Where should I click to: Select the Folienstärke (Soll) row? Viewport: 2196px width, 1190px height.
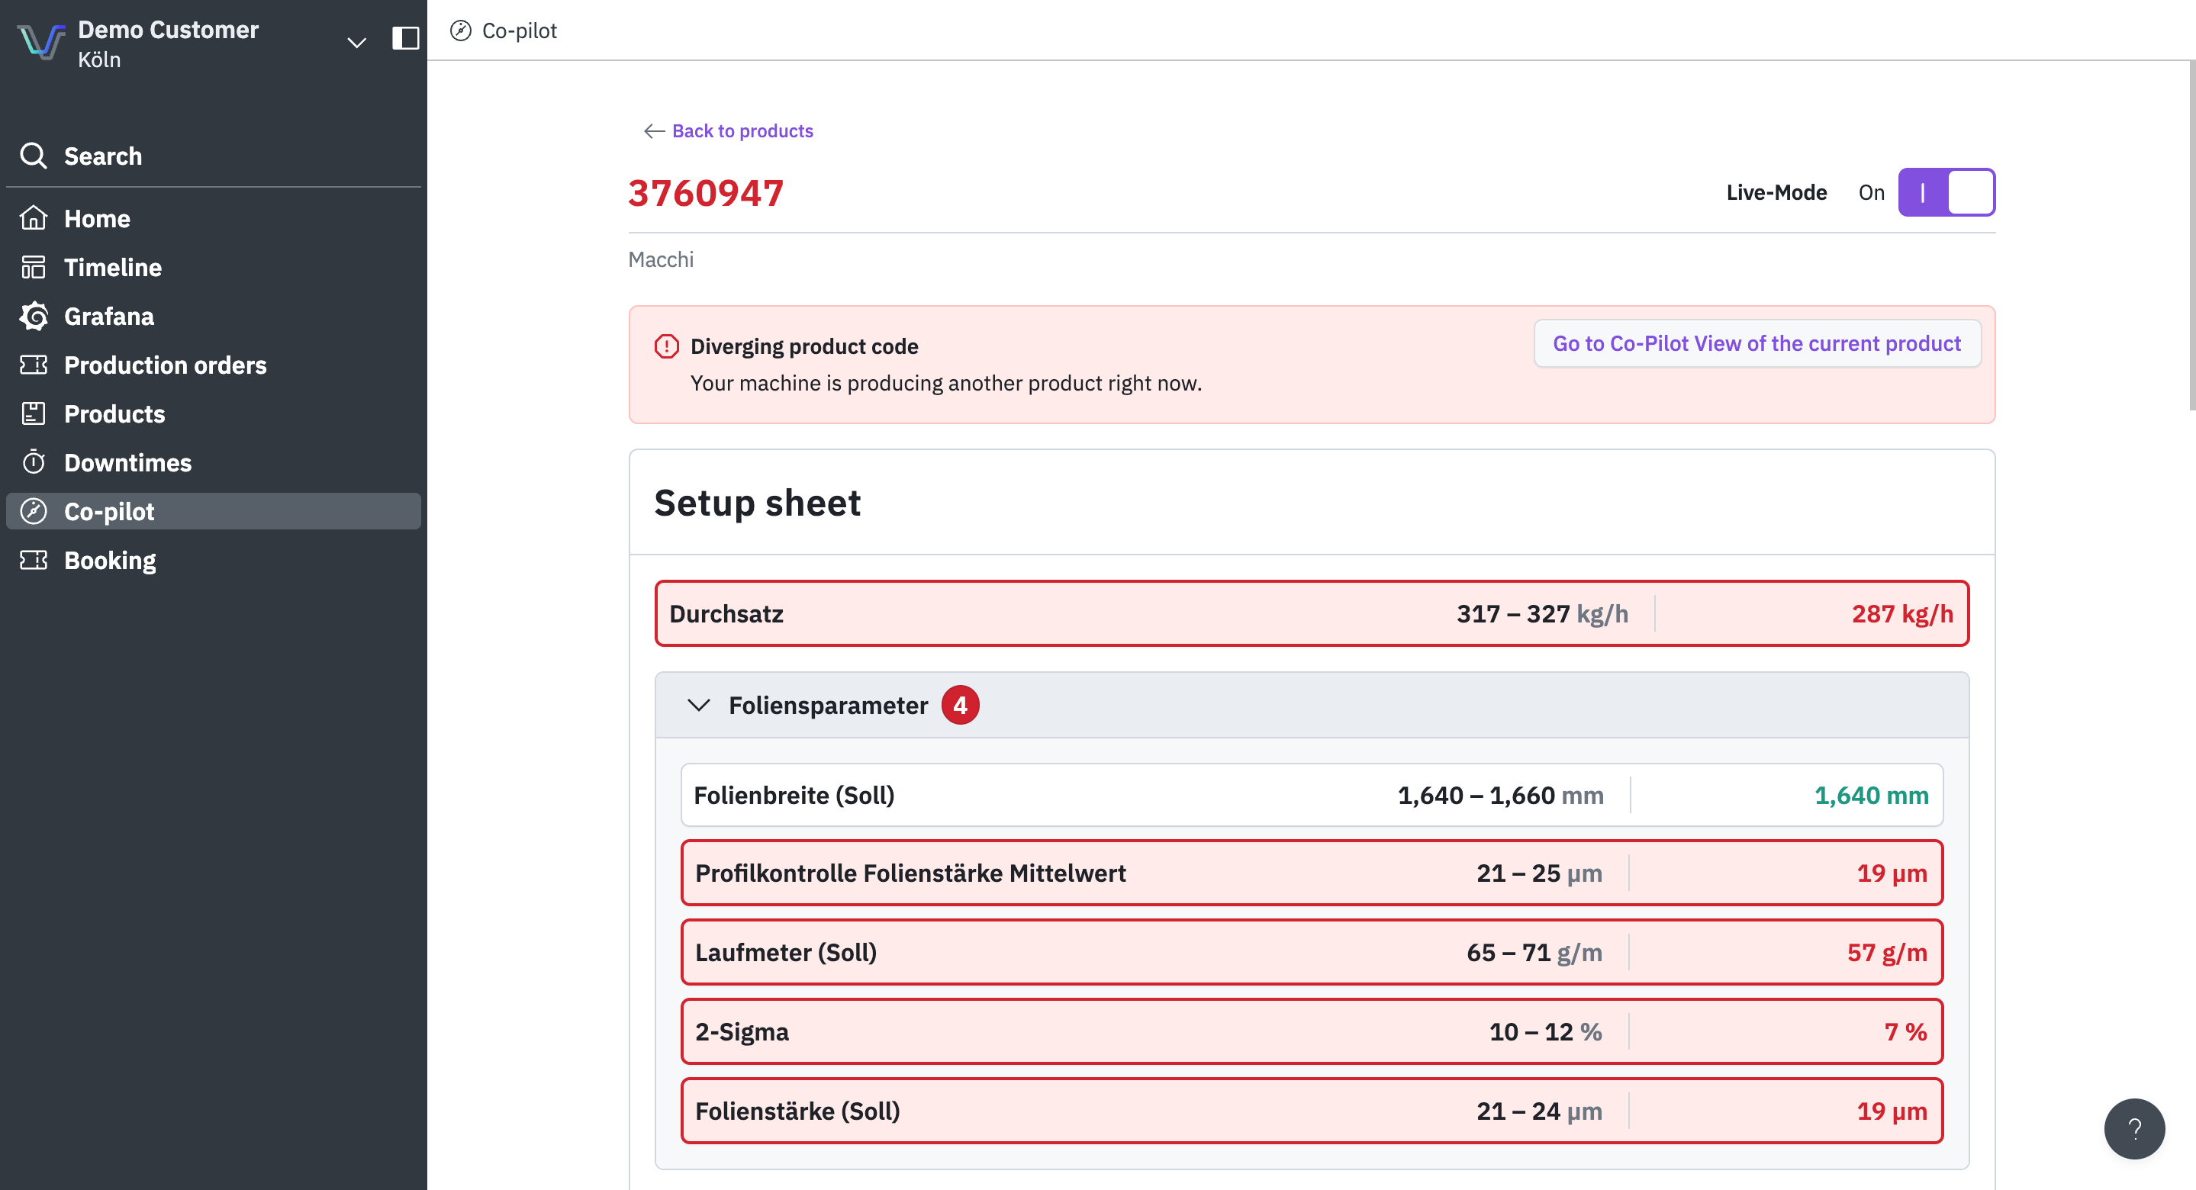click(x=1311, y=1111)
